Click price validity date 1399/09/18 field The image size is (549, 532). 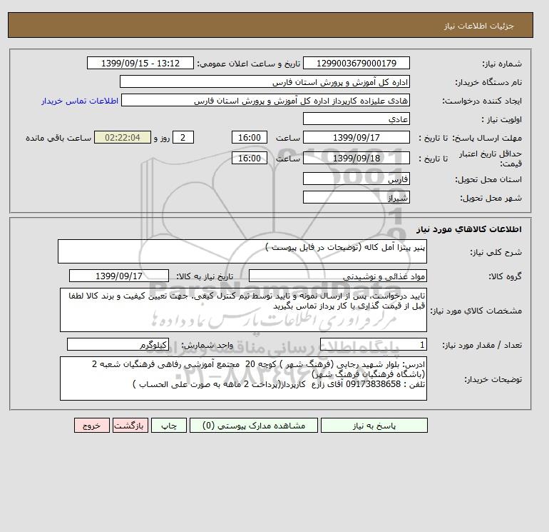point(356,158)
